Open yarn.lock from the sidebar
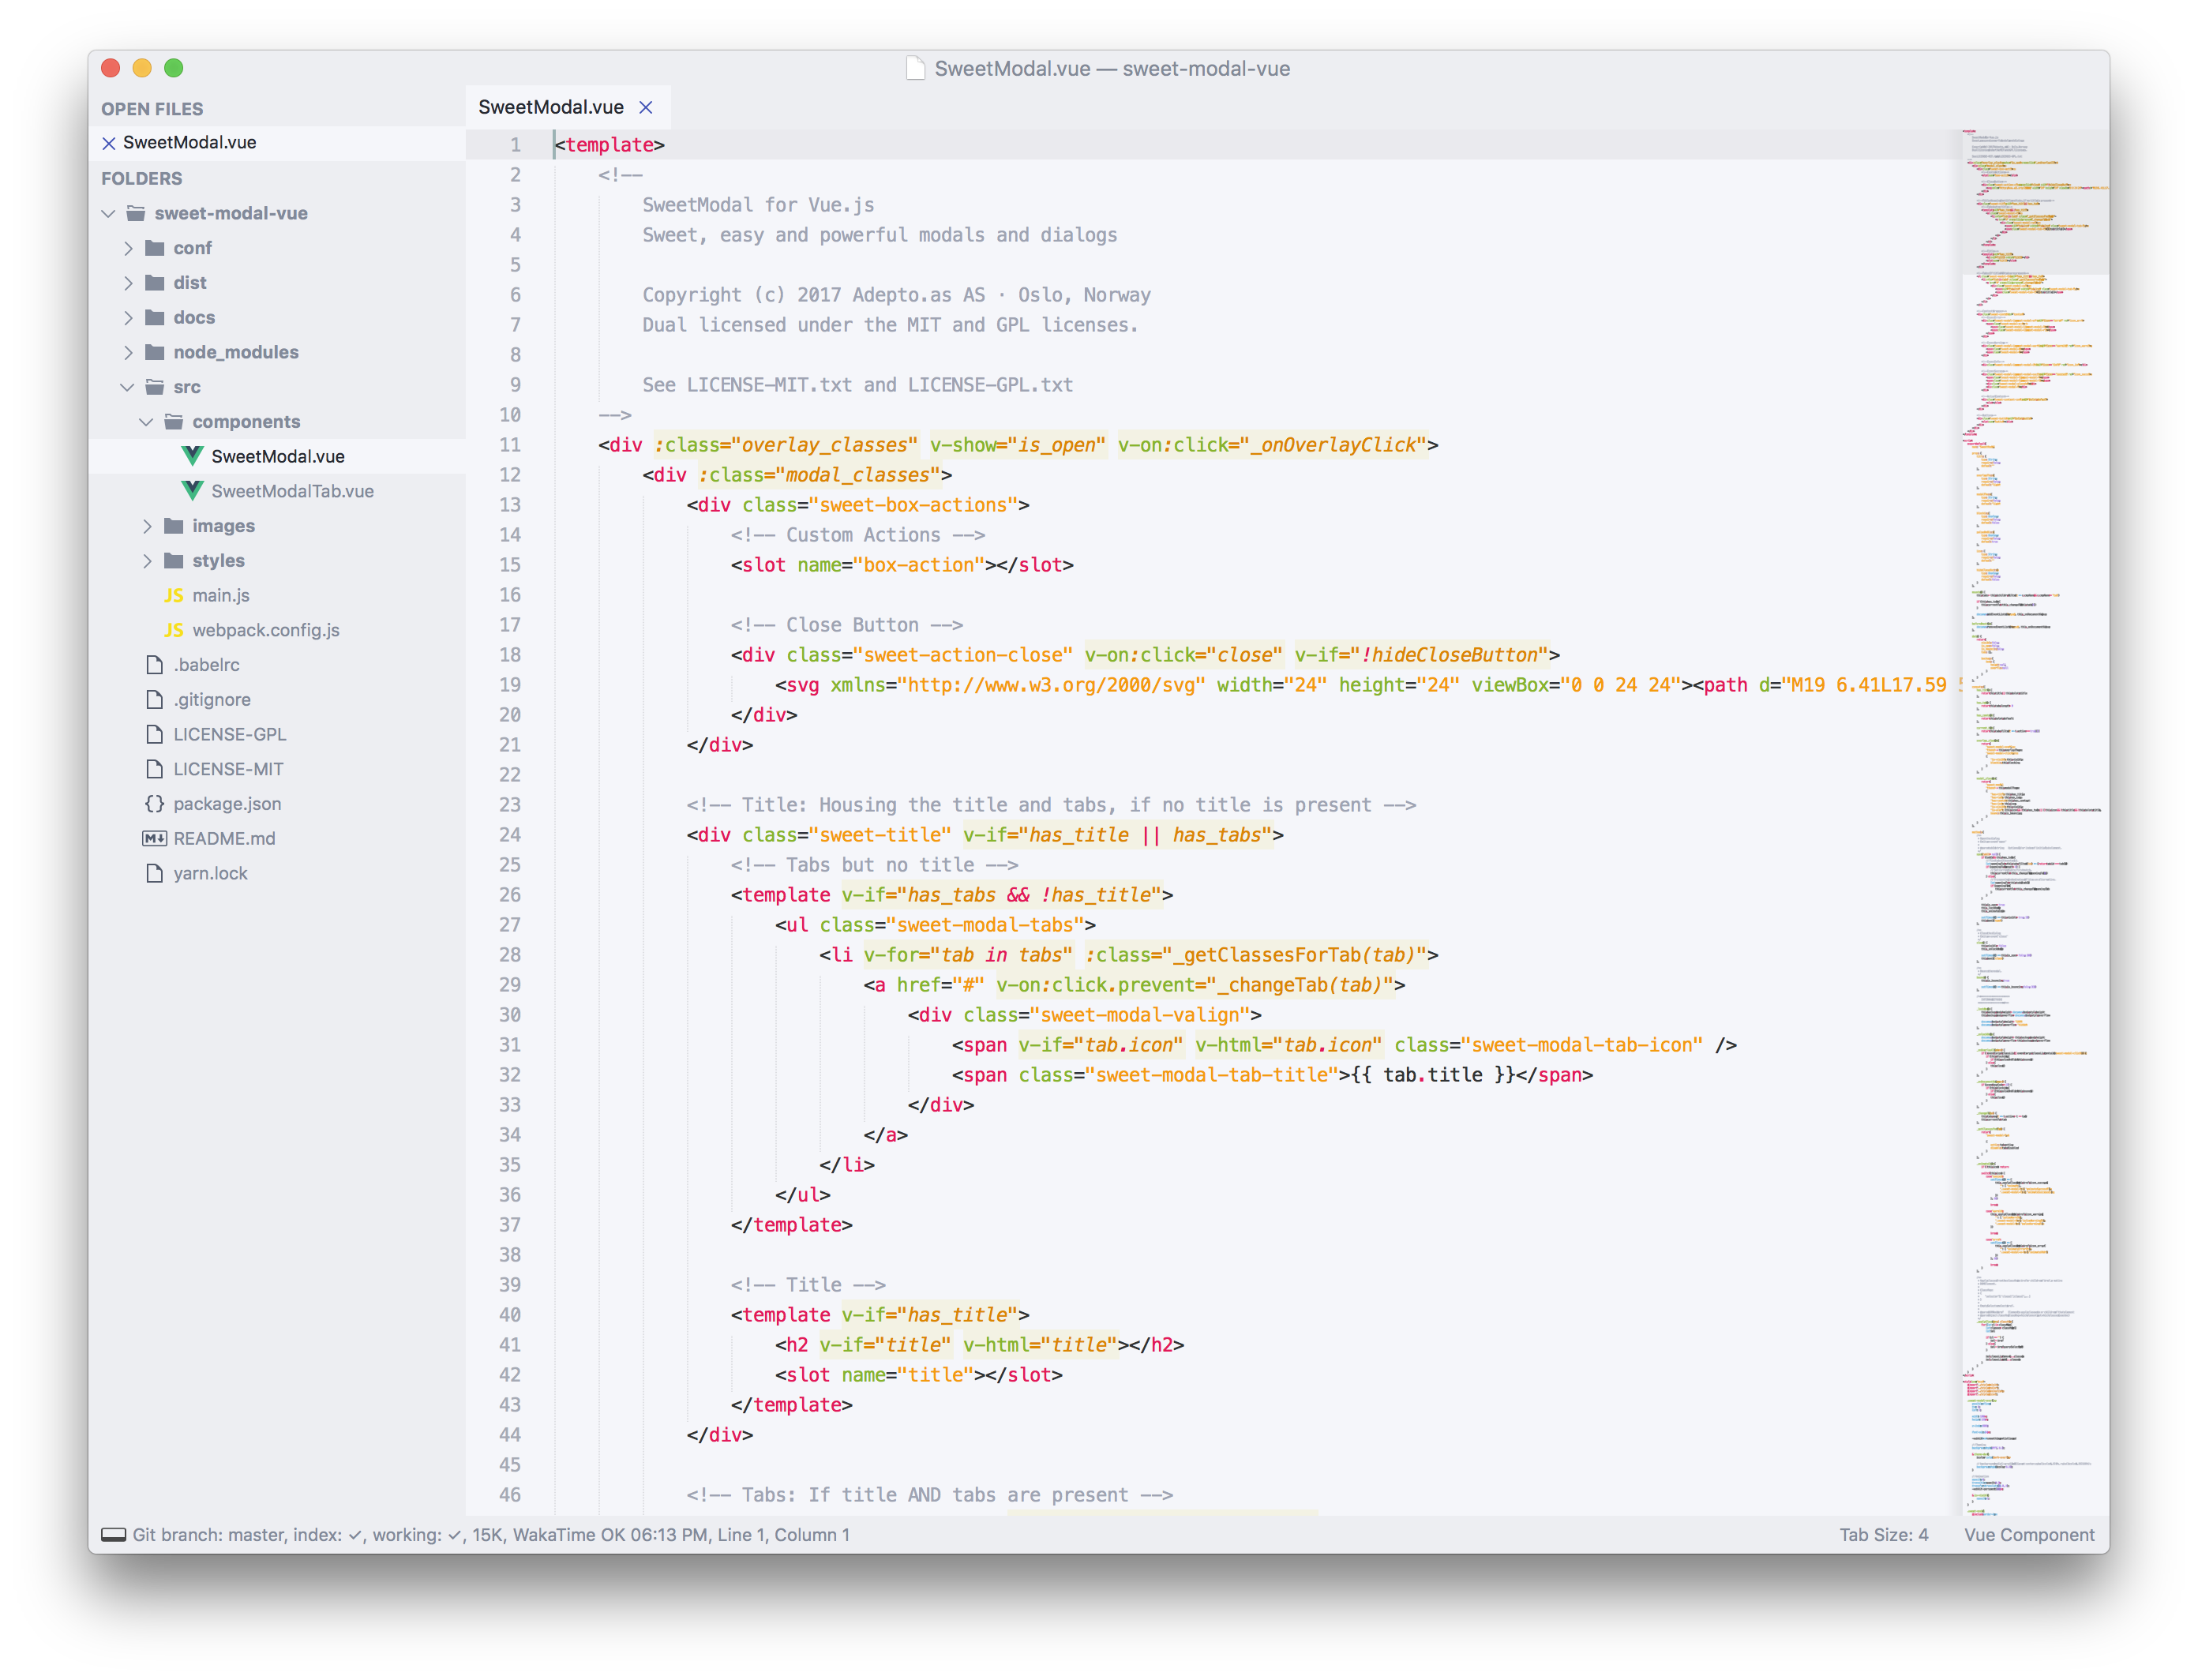2198x1680 pixels. pyautogui.click(x=210, y=874)
